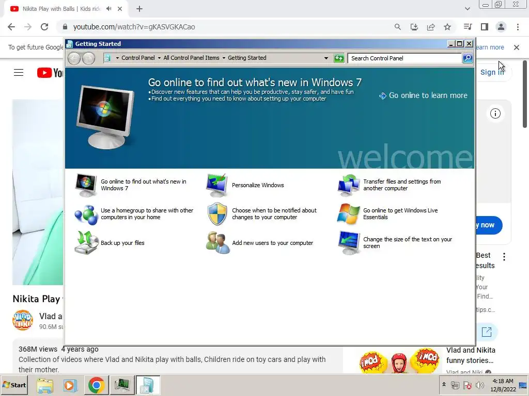Click 'Transfer files and settings' text link
Image resolution: width=529 pixels, height=396 pixels.
402,185
